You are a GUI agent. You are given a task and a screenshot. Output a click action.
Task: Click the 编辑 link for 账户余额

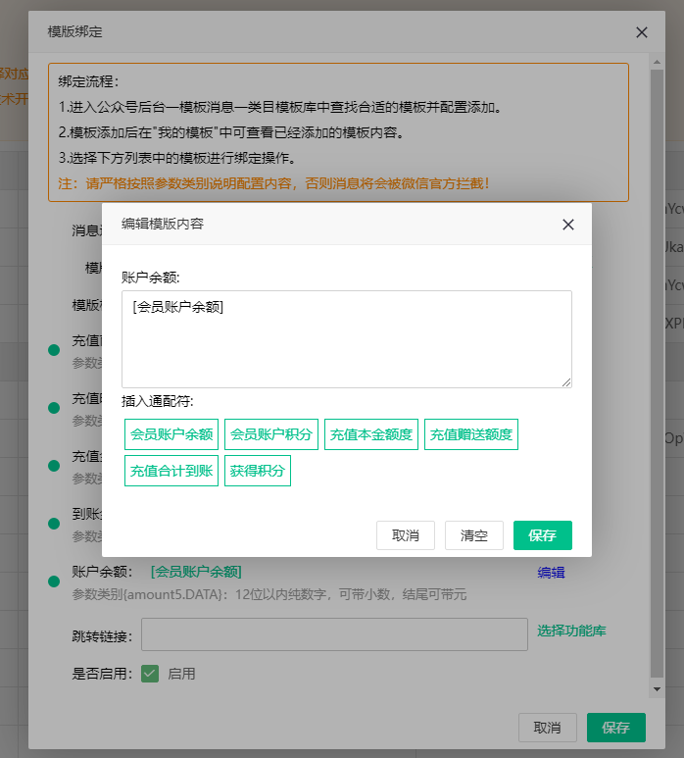point(551,573)
